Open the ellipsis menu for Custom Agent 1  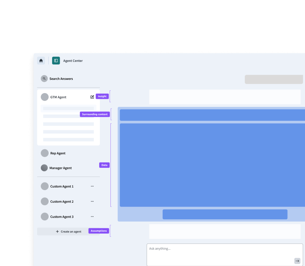click(92, 186)
